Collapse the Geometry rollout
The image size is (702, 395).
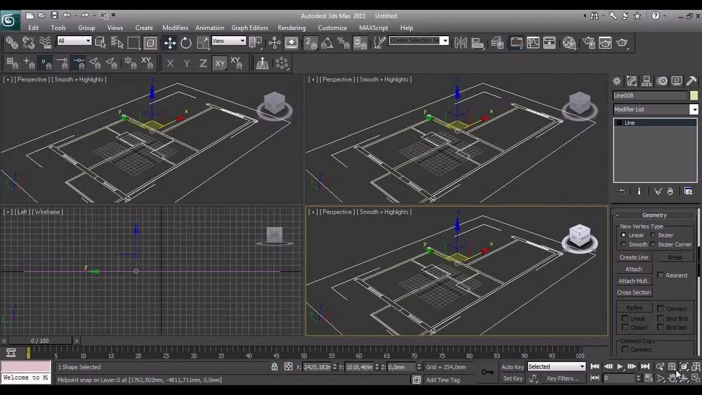(x=618, y=215)
